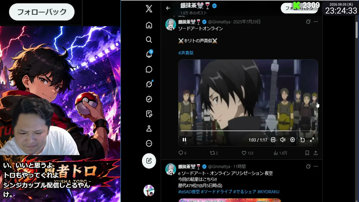Image resolution: width=359 pixels, height=202 pixels.
Task: Reply to the post with 6 replies
Action: click(x=182, y=153)
